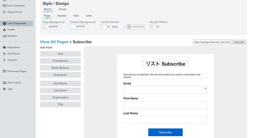
Task: Click the Preference Pages icon
Action: [x=4, y=71]
